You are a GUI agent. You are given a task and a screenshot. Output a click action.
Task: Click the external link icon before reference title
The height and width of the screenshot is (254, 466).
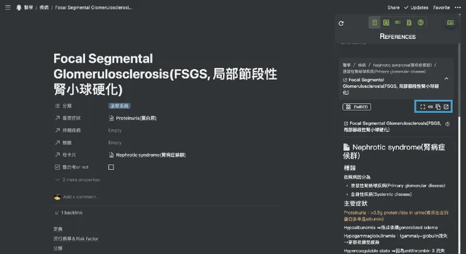[346, 123]
